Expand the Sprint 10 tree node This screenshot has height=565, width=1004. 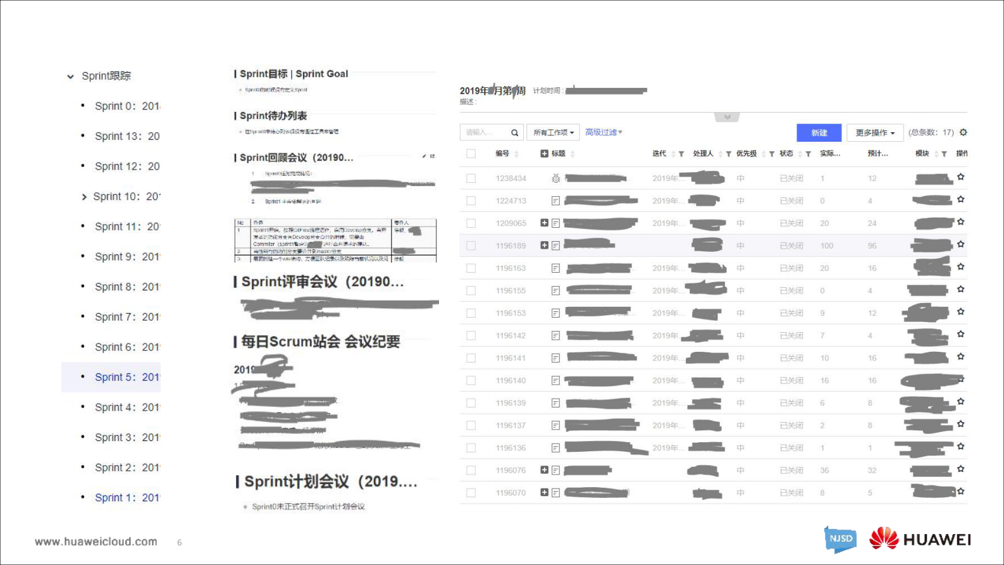tap(84, 197)
